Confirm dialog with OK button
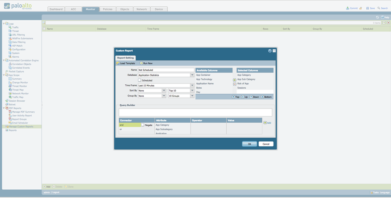Image resolution: width=391 pixels, height=198 pixels. point(249,144)
